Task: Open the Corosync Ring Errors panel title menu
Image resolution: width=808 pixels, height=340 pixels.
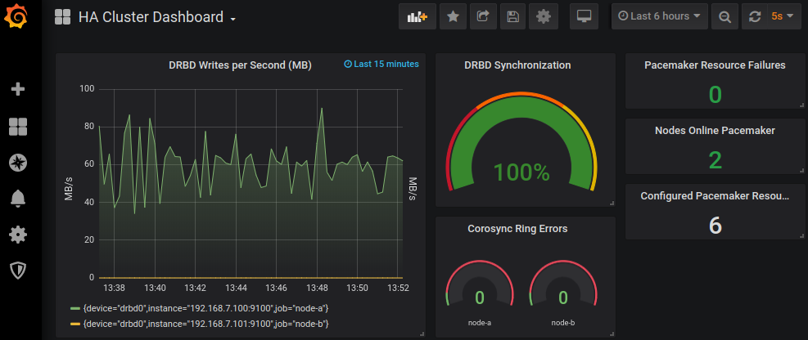Action: click(x=517, y=228)
